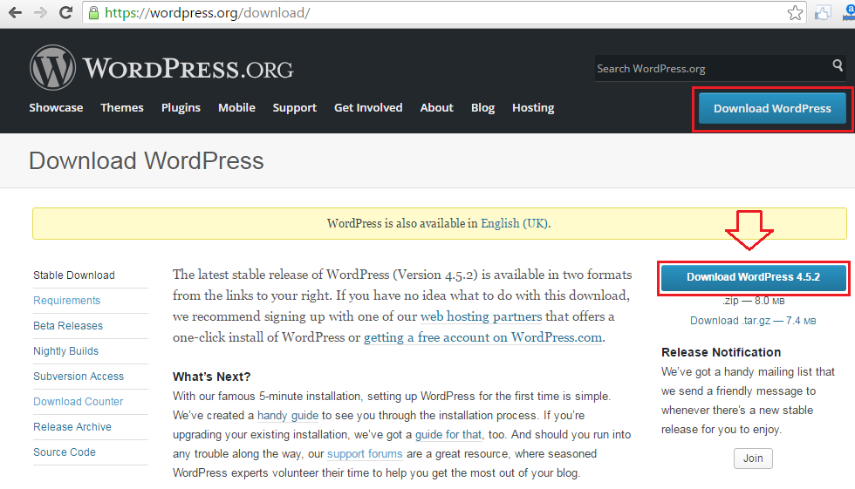Open the Source Code sidebar link

coord(65,452)
